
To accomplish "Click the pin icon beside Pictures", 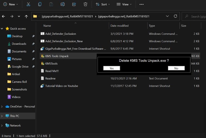I will (33, 59).
